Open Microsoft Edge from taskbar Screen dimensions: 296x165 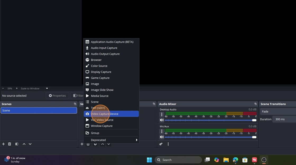pos(235,160)
